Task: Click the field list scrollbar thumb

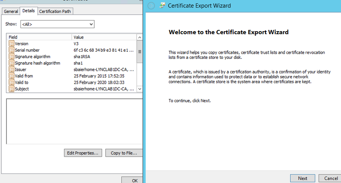Action: point(140,52)
